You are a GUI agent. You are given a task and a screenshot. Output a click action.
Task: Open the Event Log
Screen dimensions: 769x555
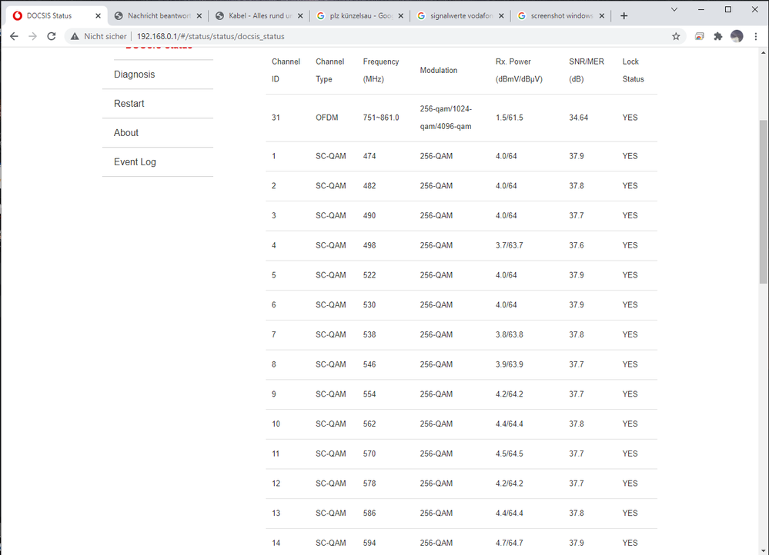click(x=135, y=161)
